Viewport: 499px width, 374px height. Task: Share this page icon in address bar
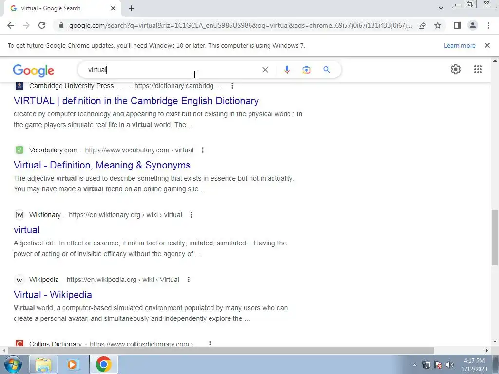[422, 25]
